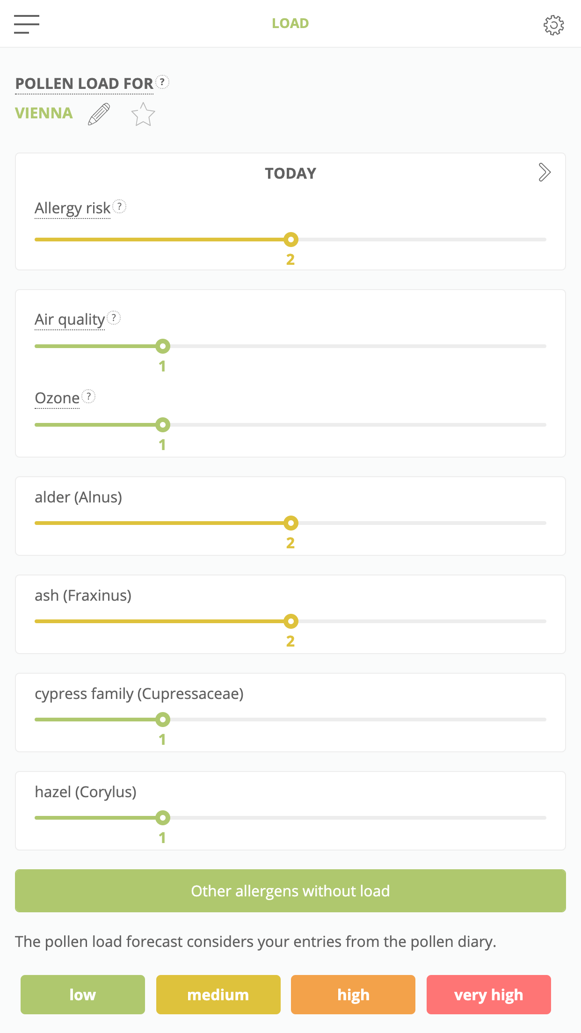Tap the LOAD title tab

click(290, 23)
